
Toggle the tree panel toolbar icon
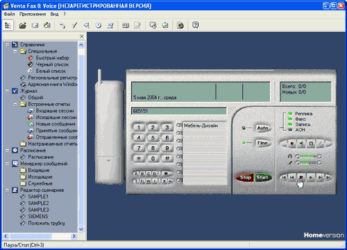point(8,26)
